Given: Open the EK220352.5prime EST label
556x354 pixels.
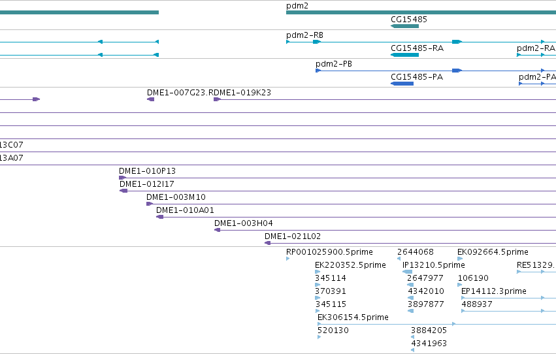Looking at the screenshot, I should pyautogui.click(x=350, y=265).
